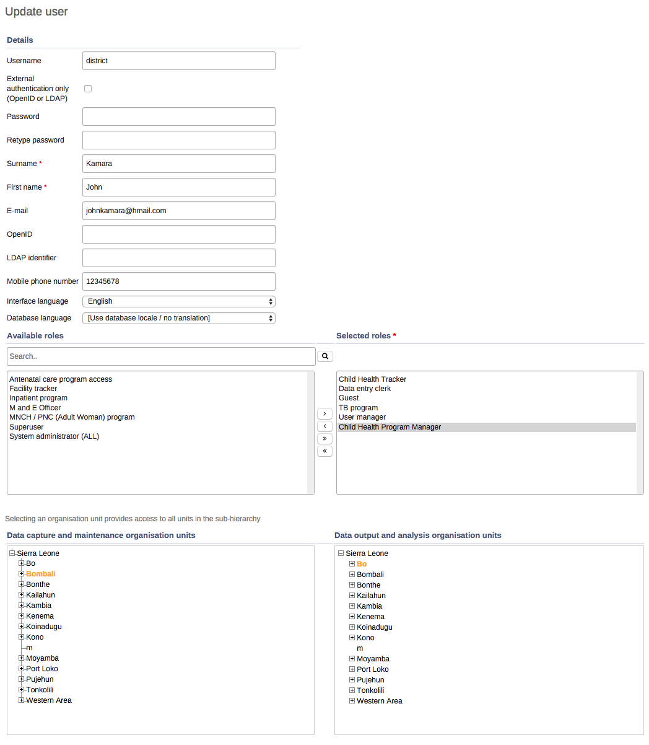Select Bombali in data capture tree
649x745 pixels.
pyautogui.click(x=41, y=574)
